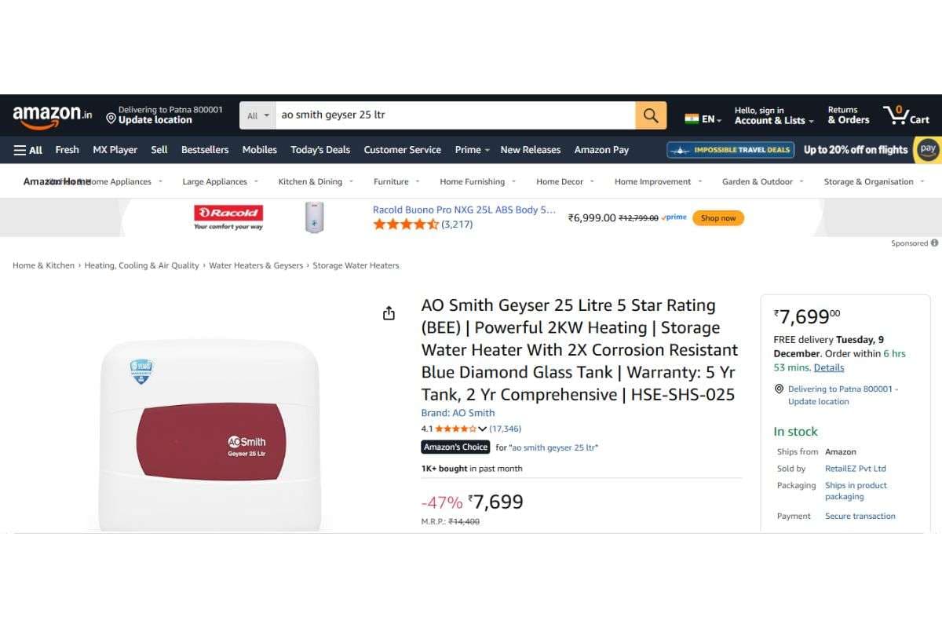
Task: Expand the EN language selector
Action: tap(703, 119)
